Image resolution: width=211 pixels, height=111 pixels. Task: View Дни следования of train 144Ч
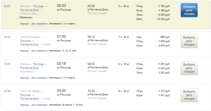tap(39, 78)
